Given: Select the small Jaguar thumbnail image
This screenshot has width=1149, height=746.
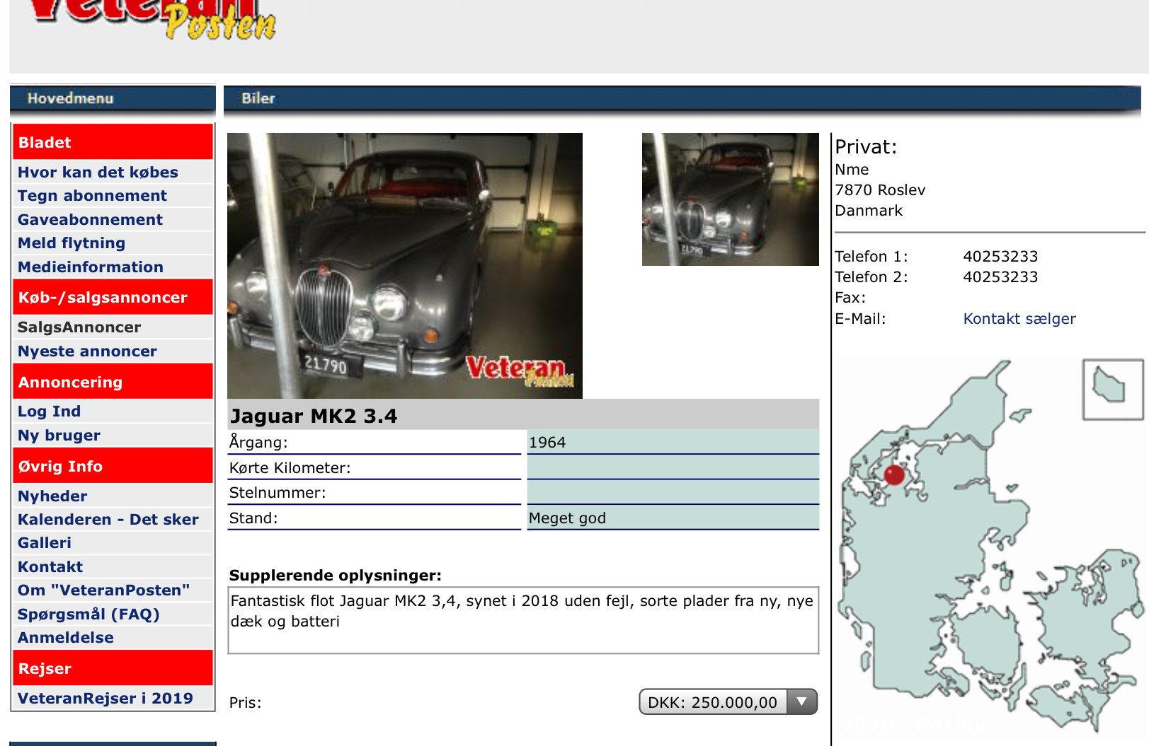Looking at the screenshot, I should 730,199.
